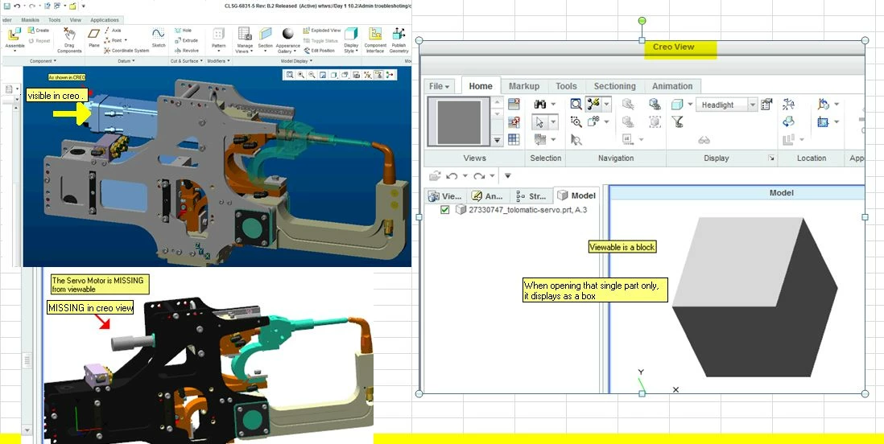Open the Sketch tool
884x444 pixels.
click(x=159, y=38)
